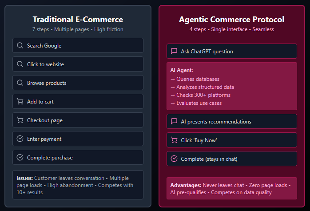Click the Advantages summary box
This screenshot has width=310, height=211.
(231, 188)
